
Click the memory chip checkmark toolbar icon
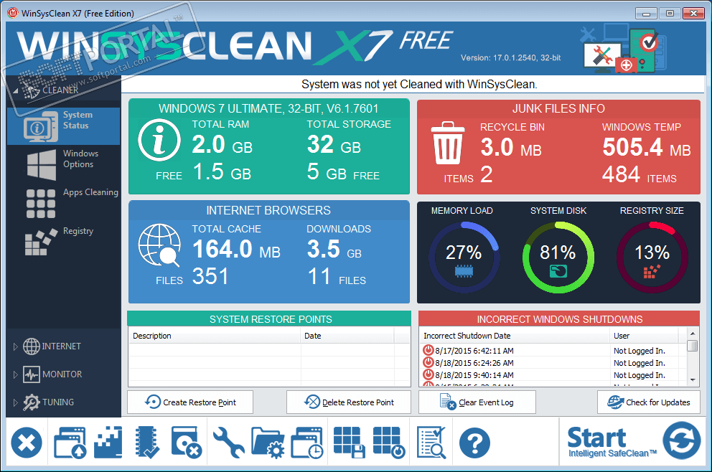[x=147, y=443]
